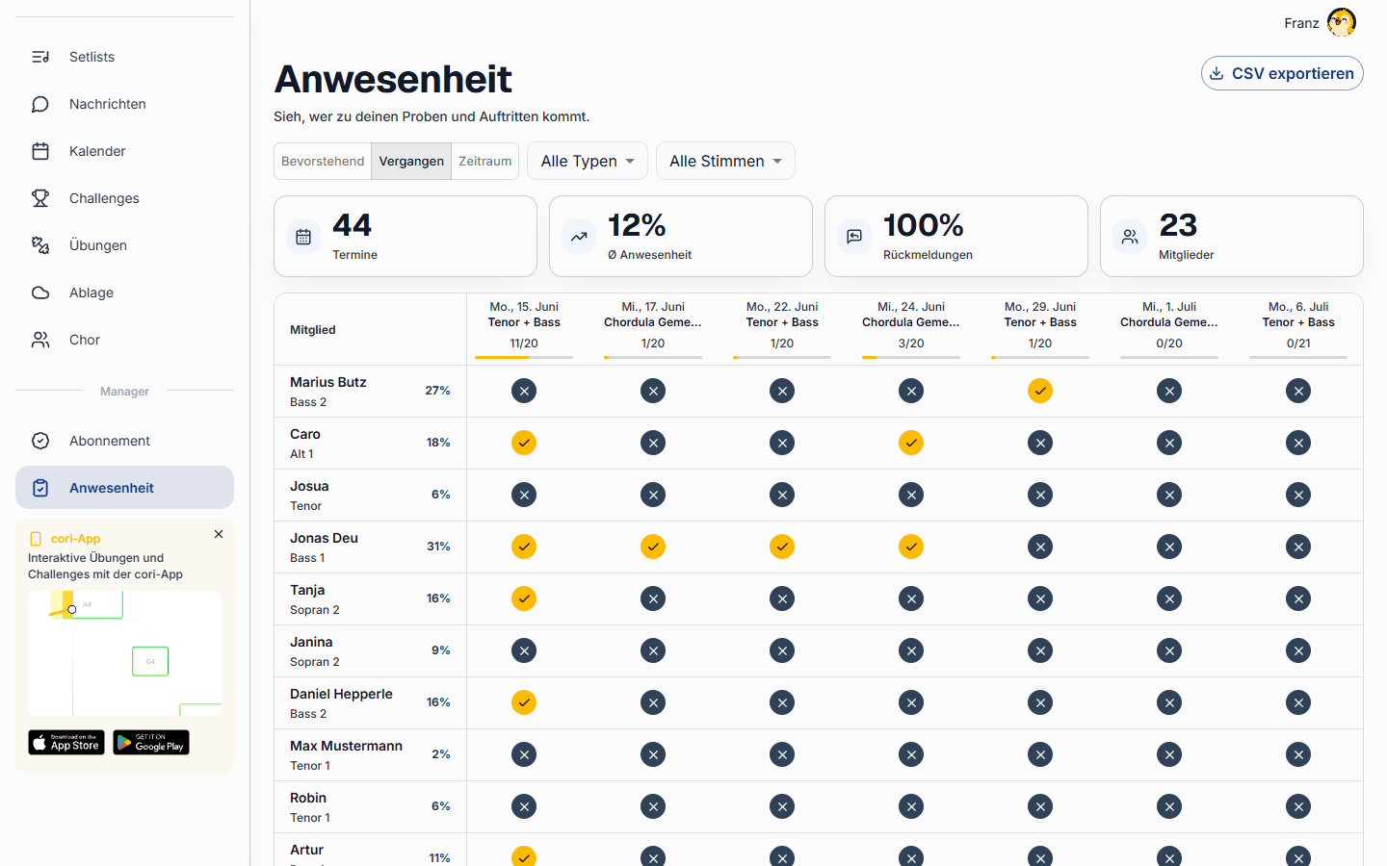Switch to the Zeitraum tab
The width and height of the screenshot is (1387, 866).
(485, 161)
